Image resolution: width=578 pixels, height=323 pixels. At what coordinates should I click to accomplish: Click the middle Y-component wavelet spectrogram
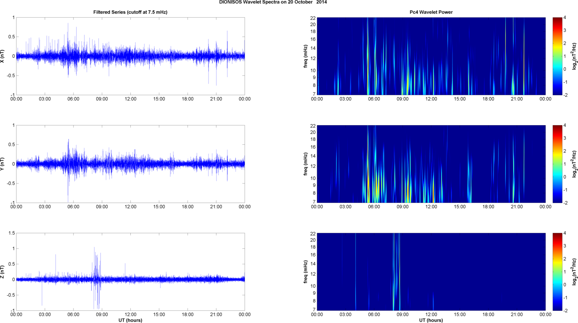[x=431, y=164]
